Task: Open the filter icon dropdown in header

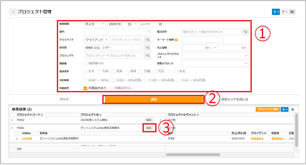Action: click(285, 12)
